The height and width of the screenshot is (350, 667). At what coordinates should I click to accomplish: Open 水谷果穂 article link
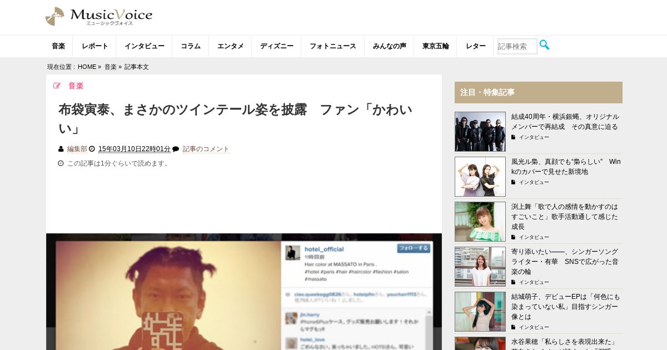point(564,343)
